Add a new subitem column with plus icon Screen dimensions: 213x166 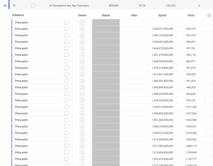pos(209,15)
